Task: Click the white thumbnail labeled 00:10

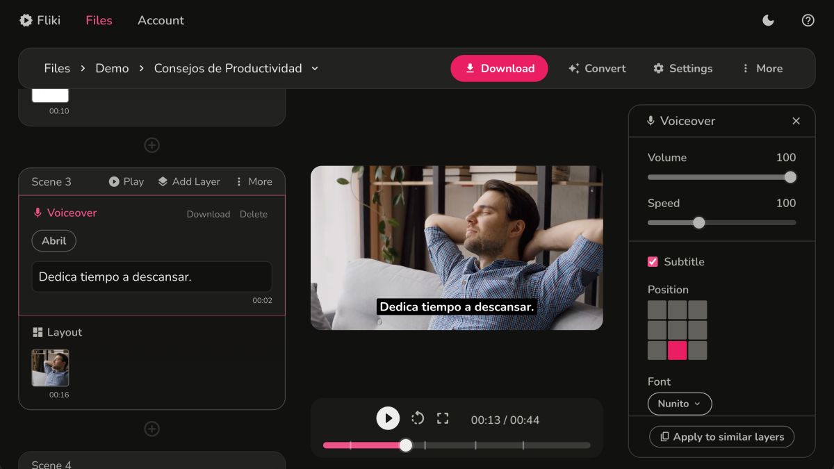Action: [x=50, y=95]
